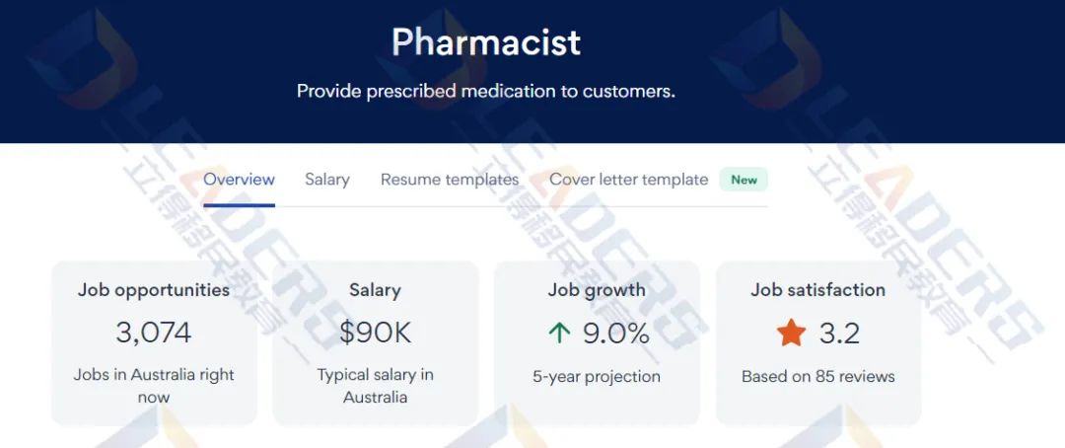
Task: Click the Pharmacist page heading
Action: coord(486,42)
